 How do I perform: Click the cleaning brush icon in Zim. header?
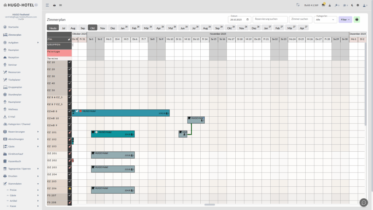69,39
